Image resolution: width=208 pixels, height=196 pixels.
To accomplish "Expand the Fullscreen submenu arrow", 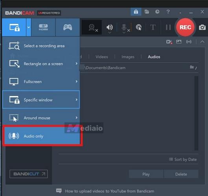I will click(76, 82).
